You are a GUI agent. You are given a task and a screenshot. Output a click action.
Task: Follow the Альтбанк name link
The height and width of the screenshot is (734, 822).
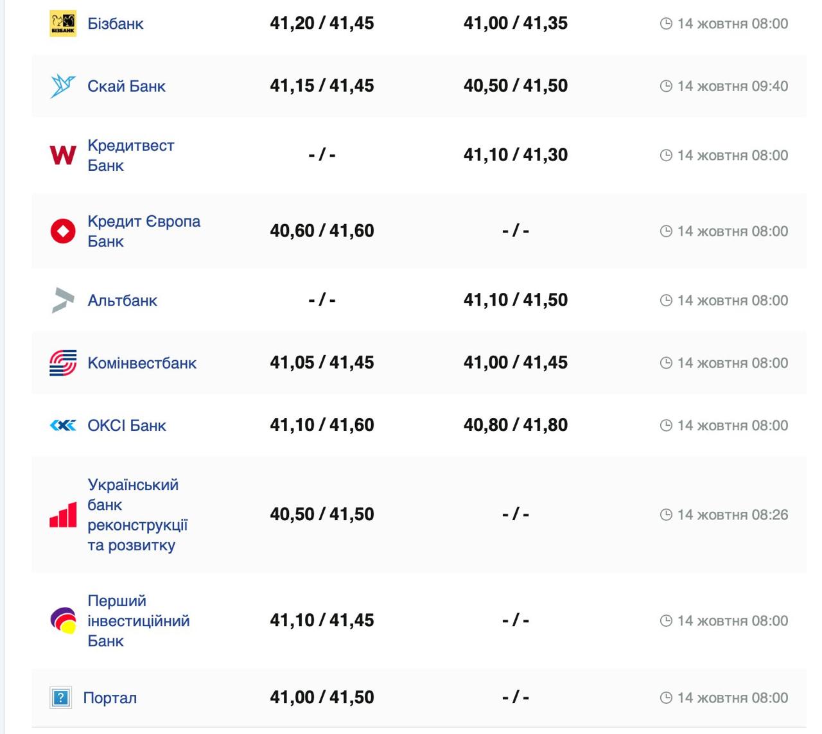(x=122, y=301)
